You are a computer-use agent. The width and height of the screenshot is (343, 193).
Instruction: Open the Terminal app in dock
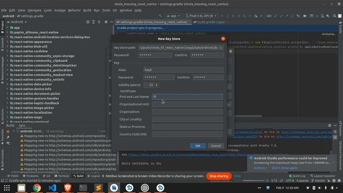[x=83, y=188]
